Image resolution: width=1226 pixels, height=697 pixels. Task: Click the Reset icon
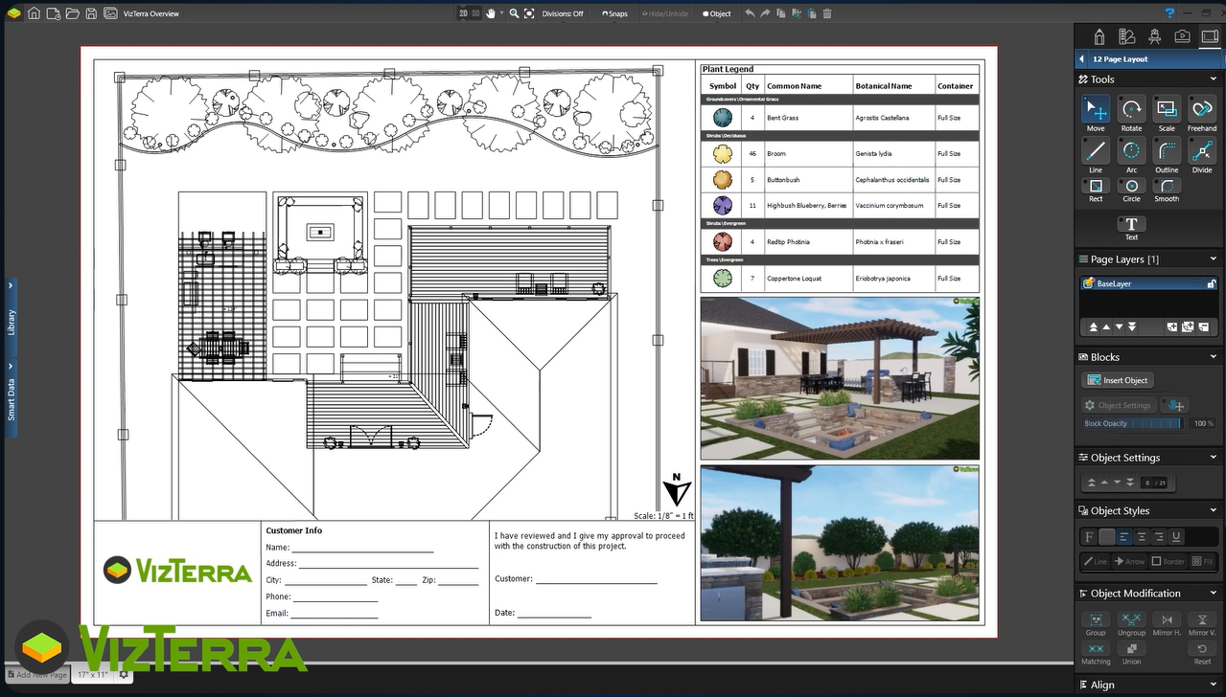1202,649
